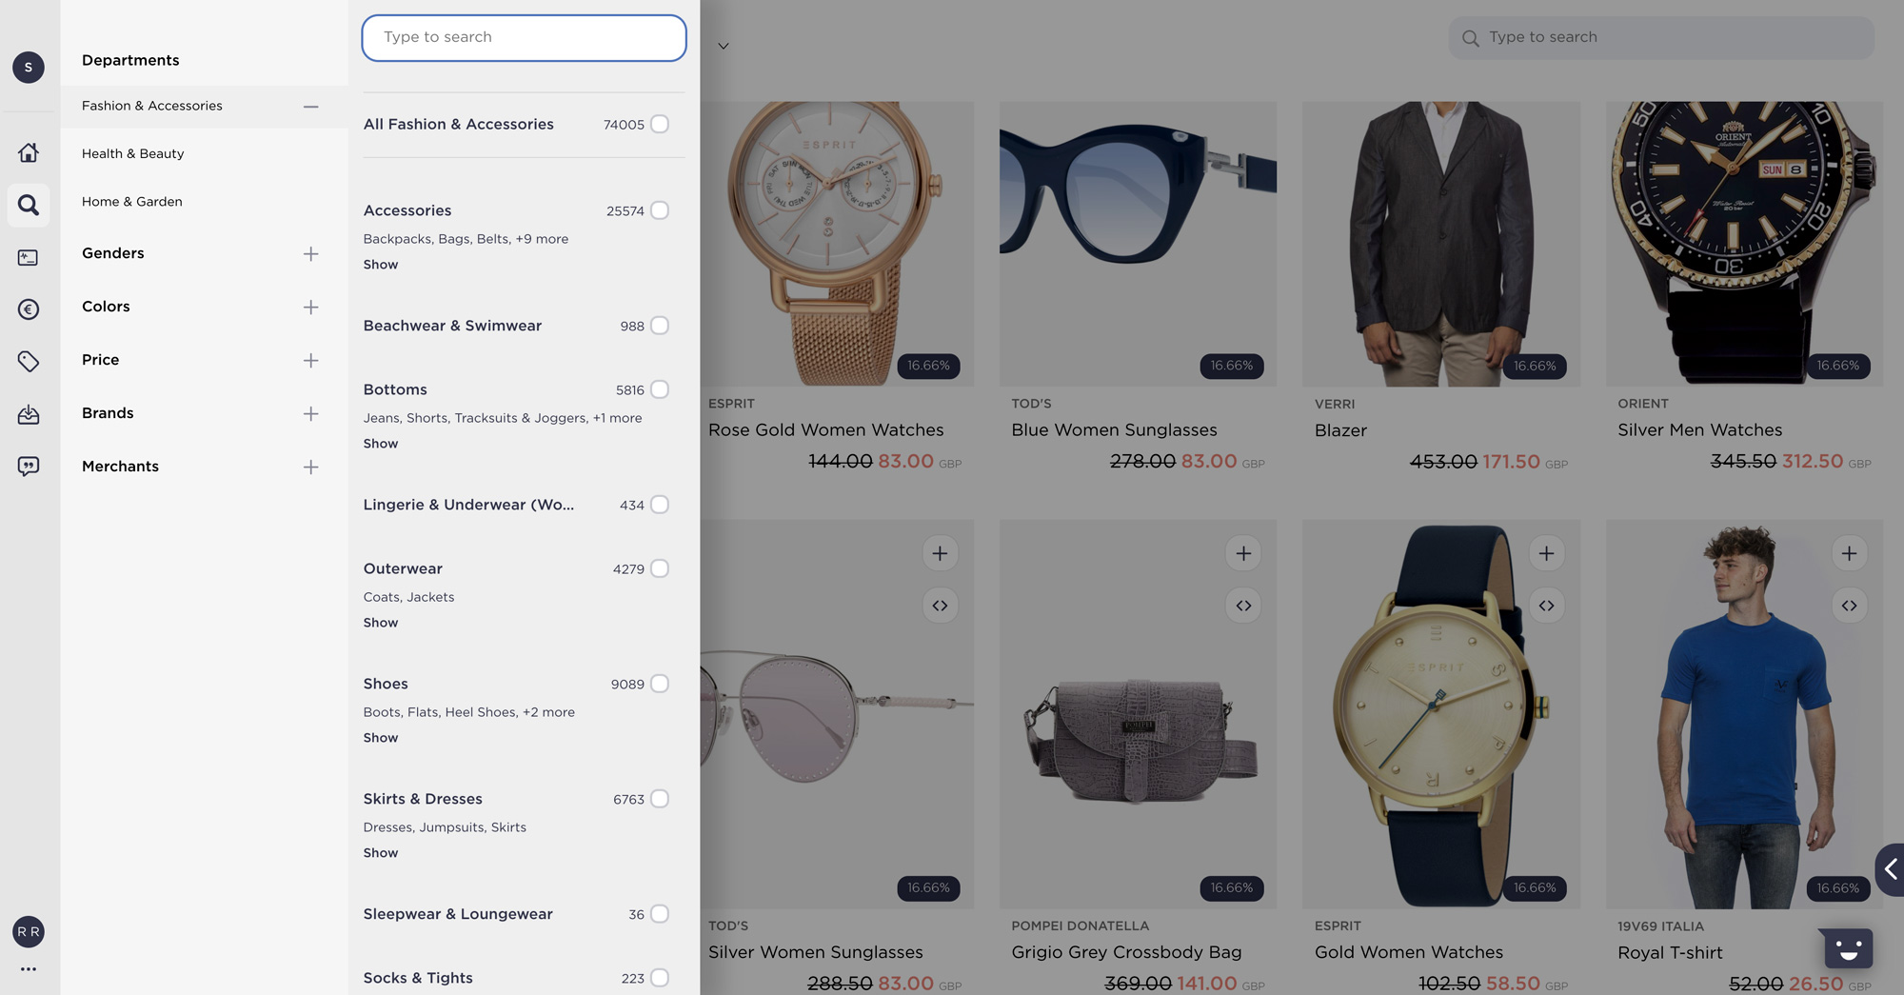The image size is (1904, 995).
Task: Open the Esprit rose gold watch image
Action: [x=838, y=244]
